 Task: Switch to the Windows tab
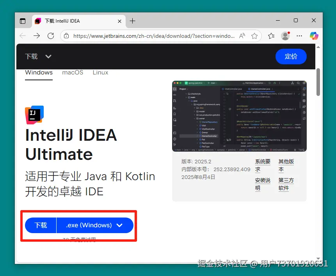tap(39, 73)
